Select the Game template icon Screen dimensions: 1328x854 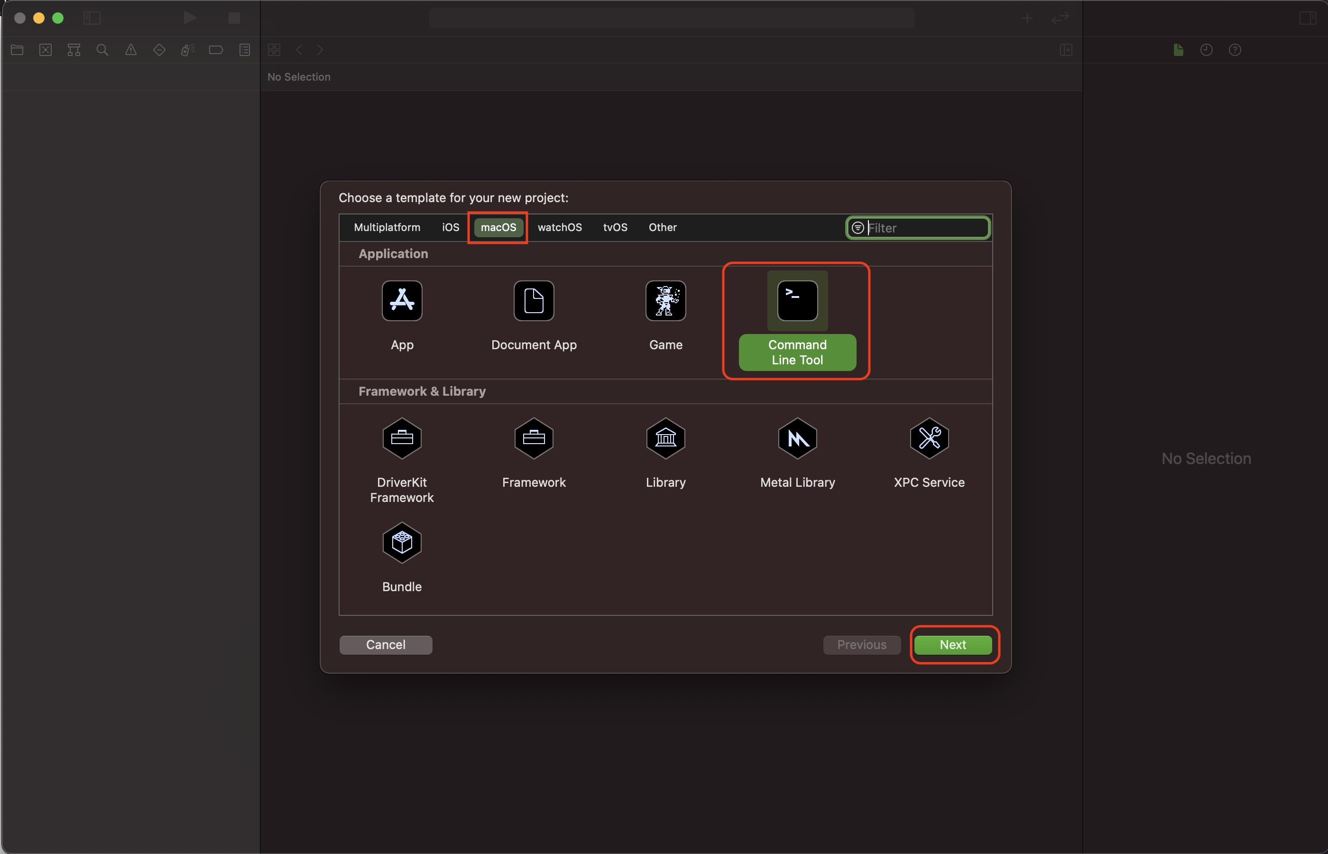tap(665, 301)
